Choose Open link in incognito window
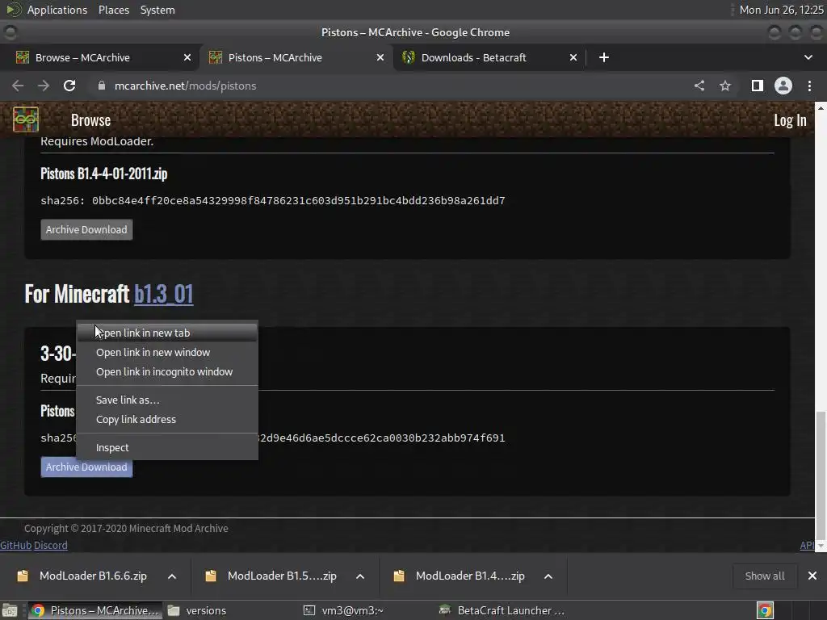 (167, 371)
